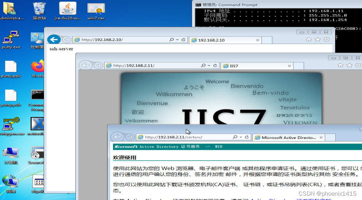Open the nettools desktop icon

click(x=36, y=126)
